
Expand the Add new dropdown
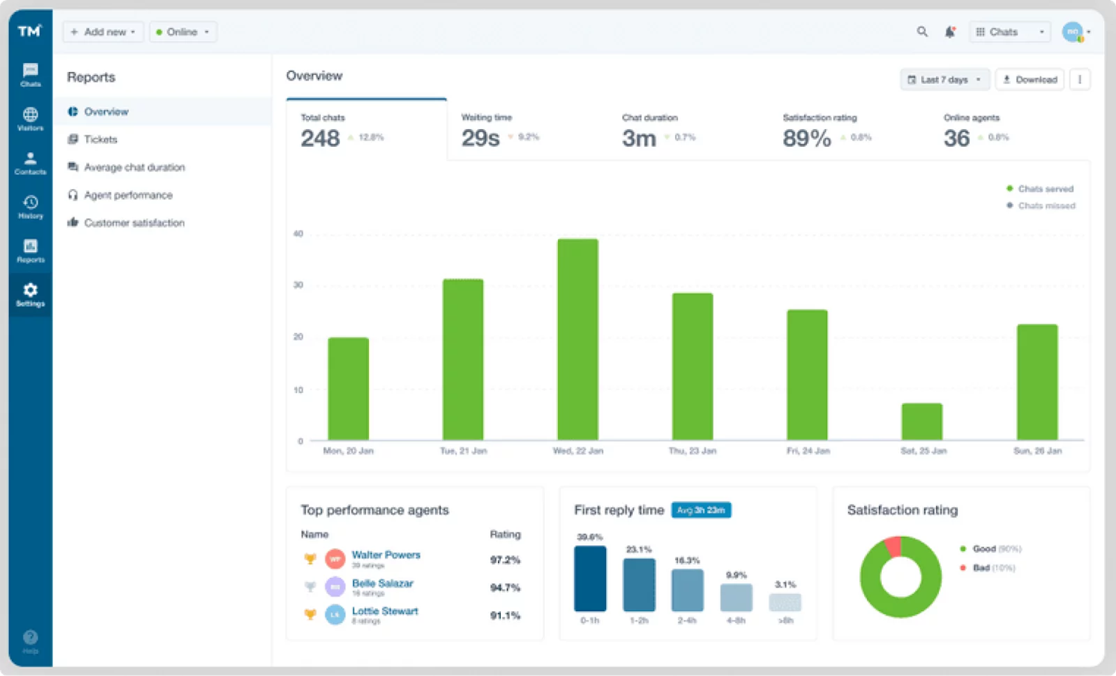coord(103,32)
